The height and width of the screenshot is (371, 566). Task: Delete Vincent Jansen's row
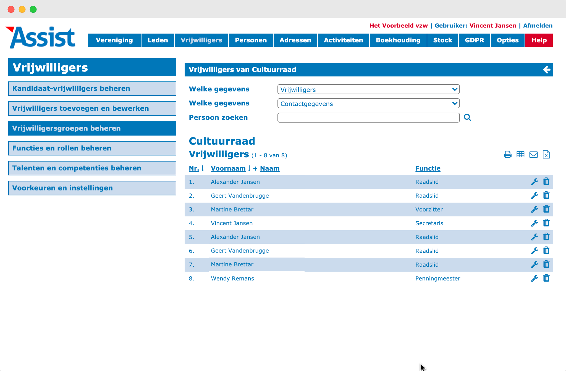[546, 223]
